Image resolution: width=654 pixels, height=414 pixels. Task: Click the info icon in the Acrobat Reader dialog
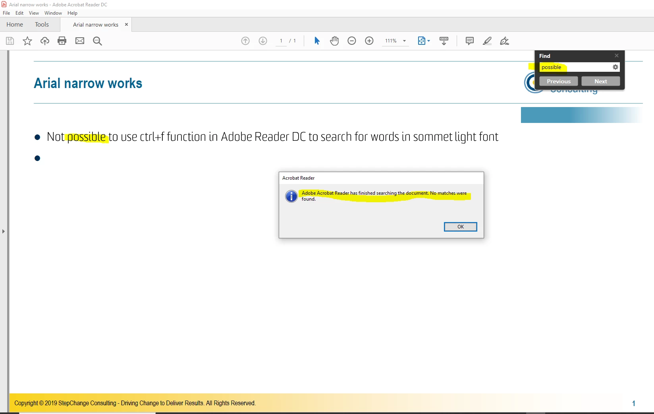point(291,196)
